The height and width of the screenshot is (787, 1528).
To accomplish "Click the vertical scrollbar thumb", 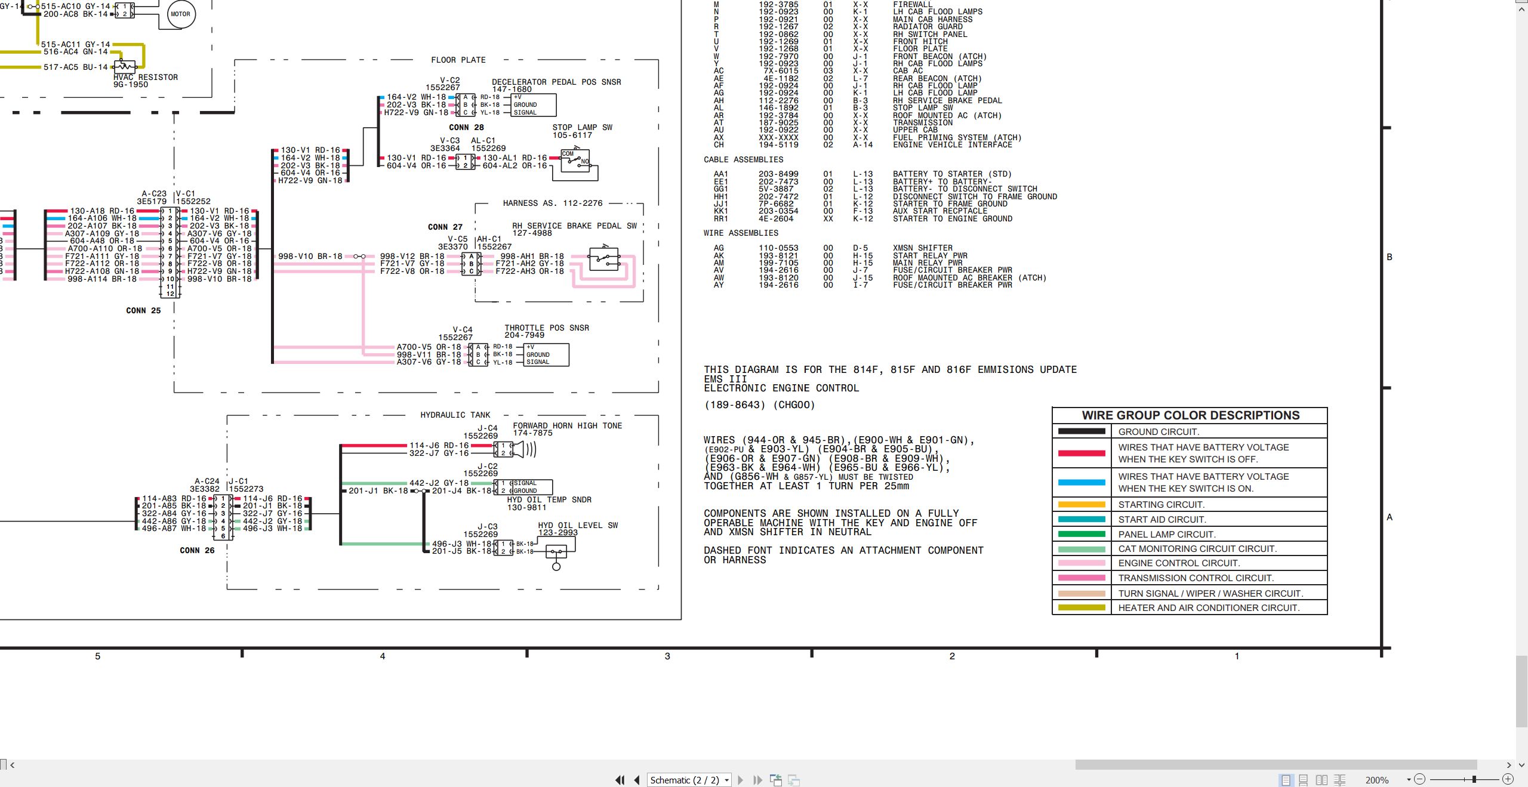I will pyautogui.click(x=1522, y=691).
